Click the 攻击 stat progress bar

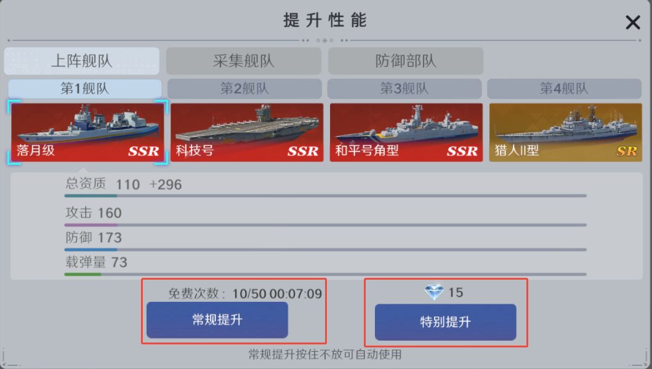tap(325, 225)
